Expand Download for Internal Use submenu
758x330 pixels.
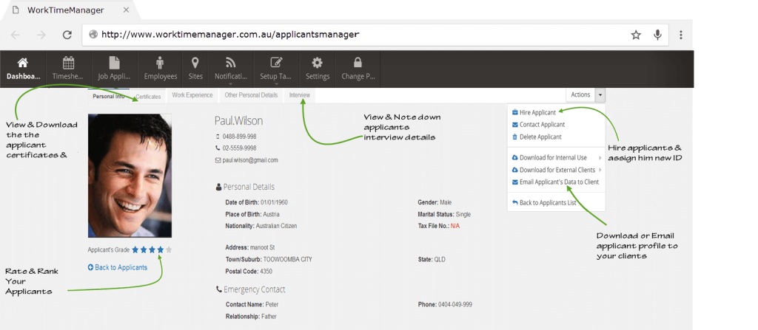557,157
